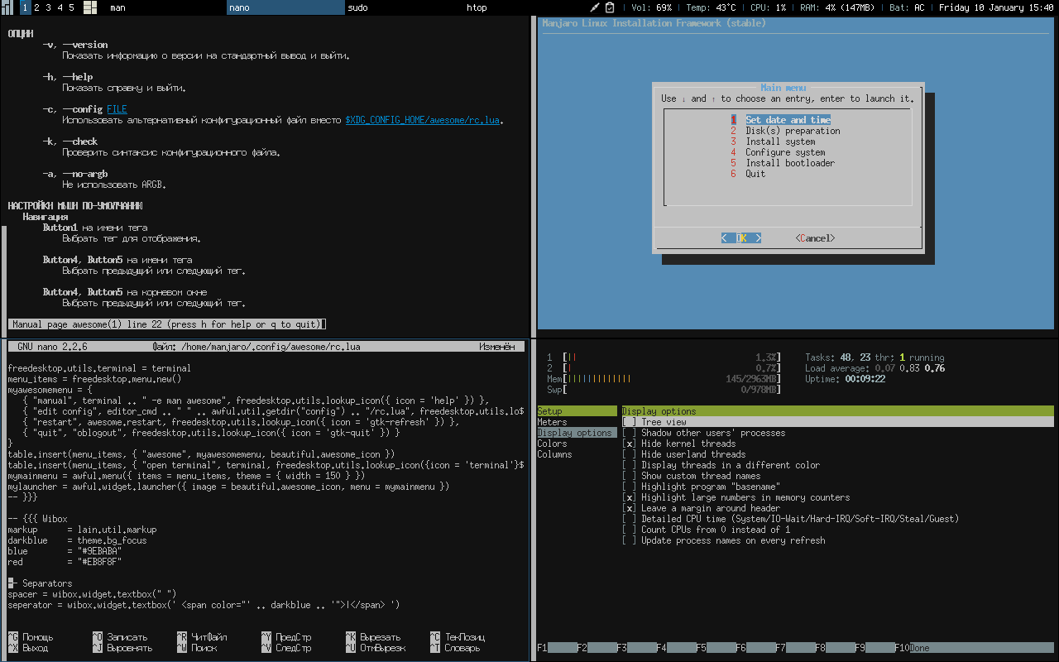This screenshot has height=662, width=1059.
Task: Choose "Install bootloader" in Main menu
Action: (x=783, y=163)
